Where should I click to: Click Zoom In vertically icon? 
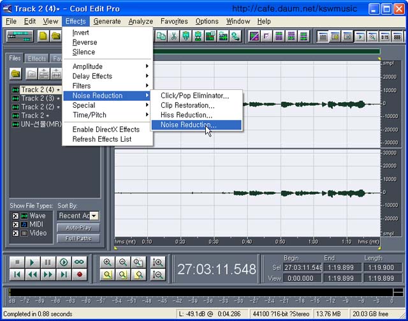tap(158, 262)
